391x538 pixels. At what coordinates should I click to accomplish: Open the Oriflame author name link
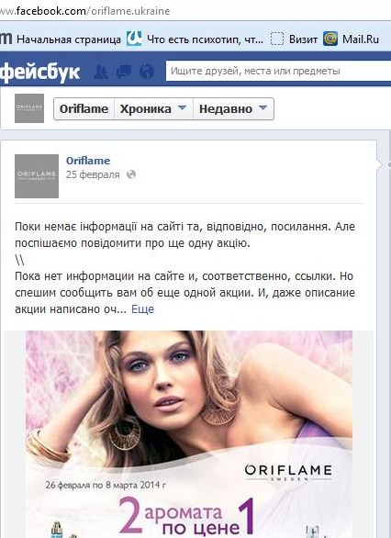[x=88, y=161]
